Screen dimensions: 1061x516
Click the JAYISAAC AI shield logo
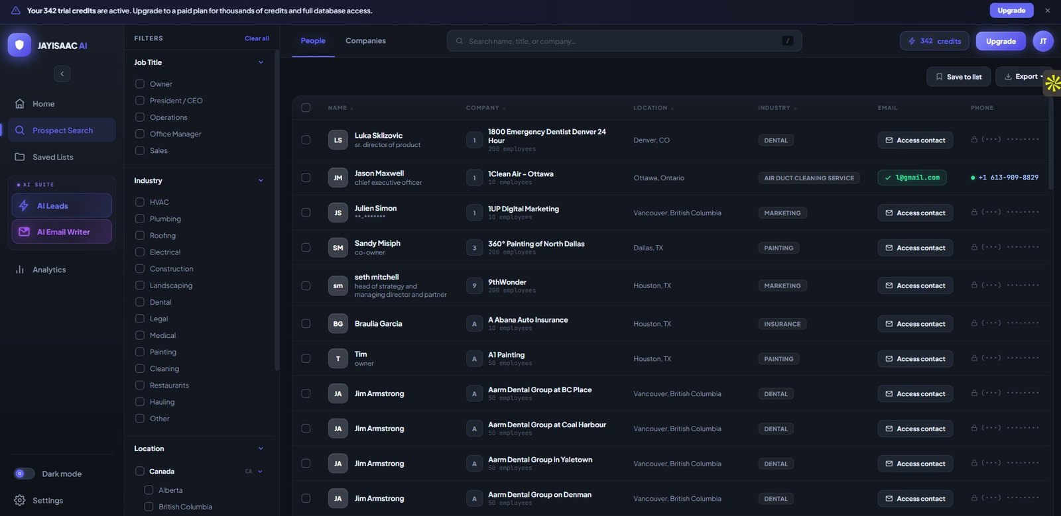coord(19,45)
